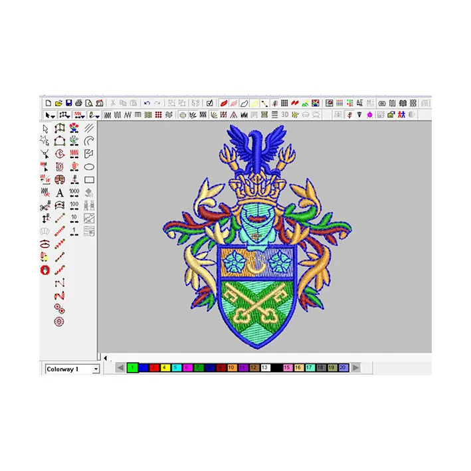Select the arrow Select Object tool in the left toolbox
Image resolution: width=471 pixels, height=471 pixels.
(x=45, y=129)
